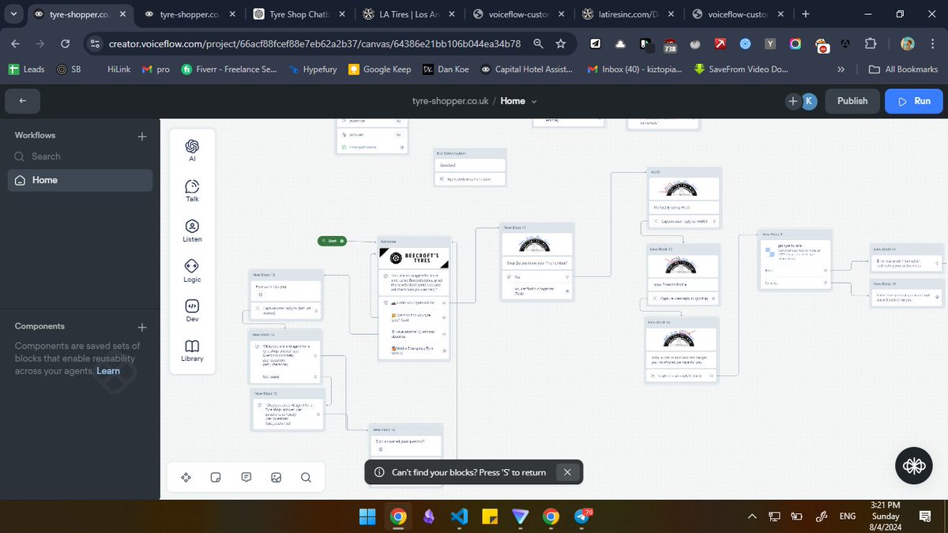Open the All Bookmarks folder
Image resolution: width=948 pixels, height=533 pixels.
pos(903,69)
